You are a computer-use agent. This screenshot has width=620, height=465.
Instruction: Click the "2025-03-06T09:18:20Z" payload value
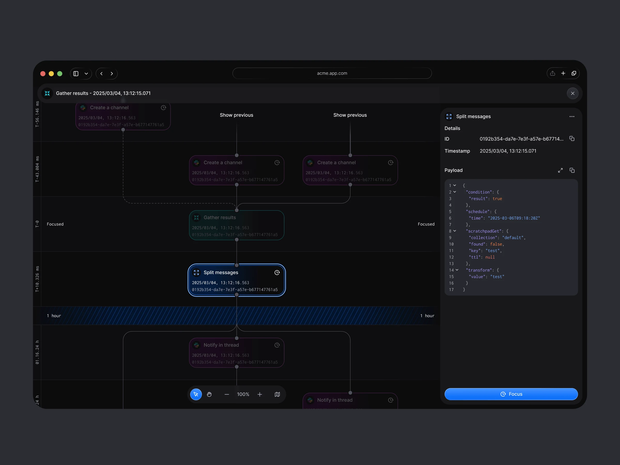pos(514,218)
